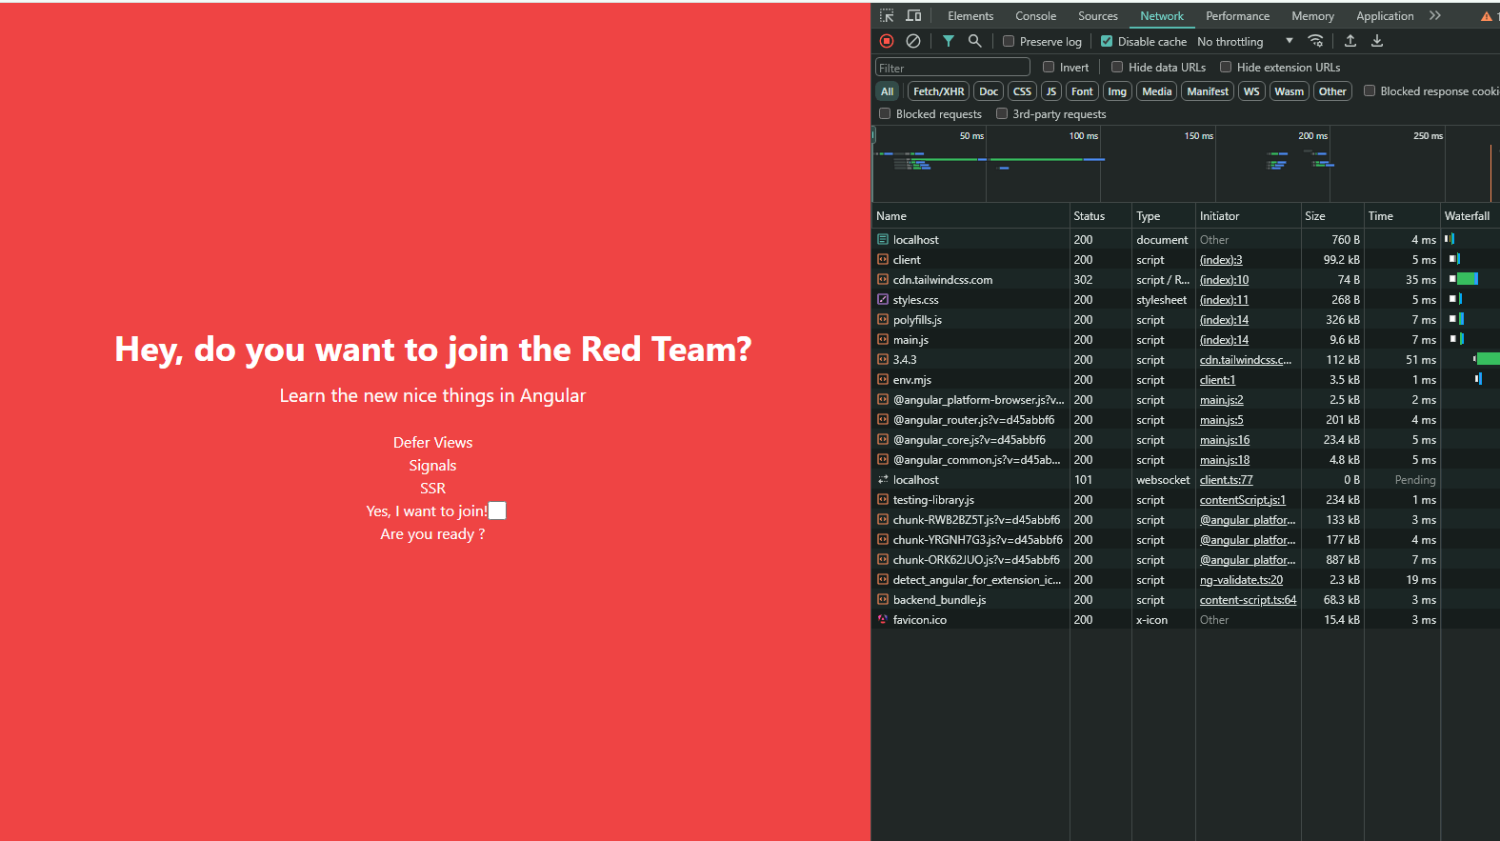1500x841 pixels.
Task: Clear the network log
Action: click(913, 41)
